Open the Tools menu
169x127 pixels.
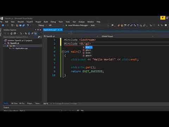click(68, 22)
